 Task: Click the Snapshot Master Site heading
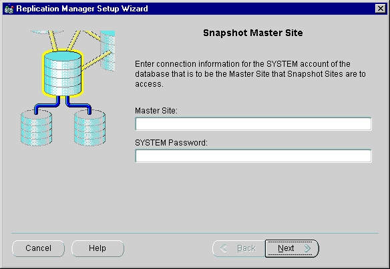click(253, 33)
